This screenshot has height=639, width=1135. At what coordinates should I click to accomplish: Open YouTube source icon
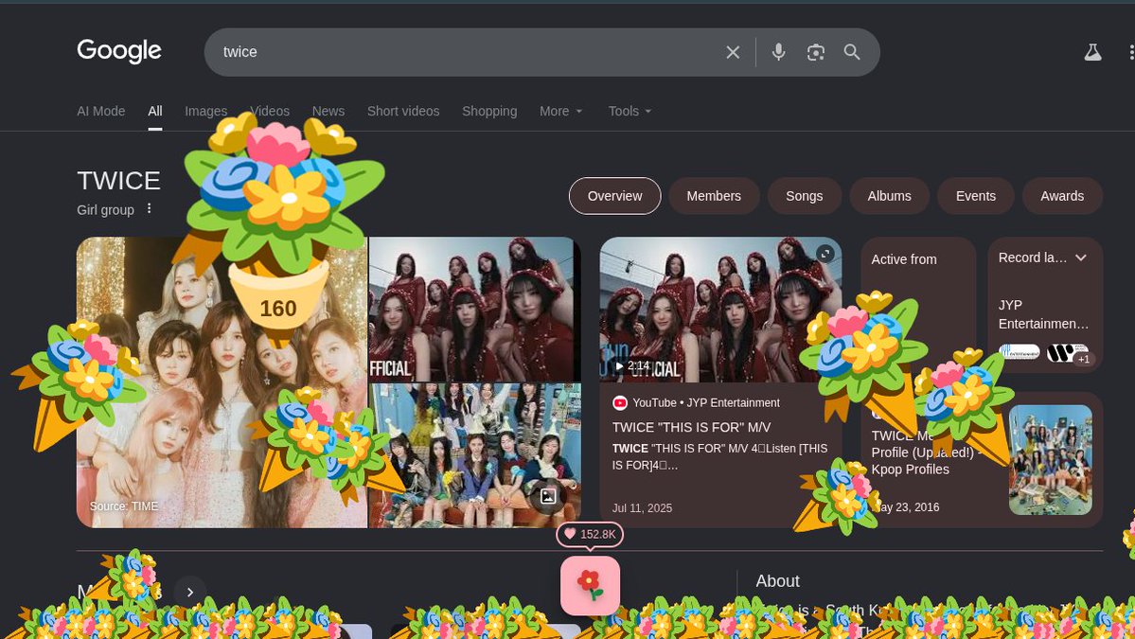click(620, 403)
